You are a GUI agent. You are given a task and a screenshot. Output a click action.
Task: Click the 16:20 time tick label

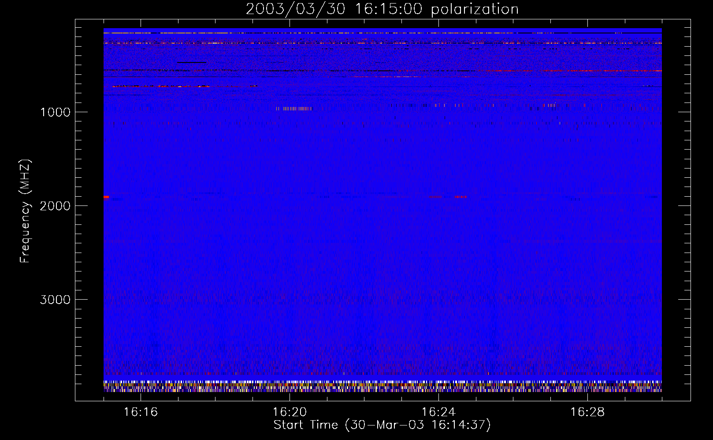pos(290,412)
